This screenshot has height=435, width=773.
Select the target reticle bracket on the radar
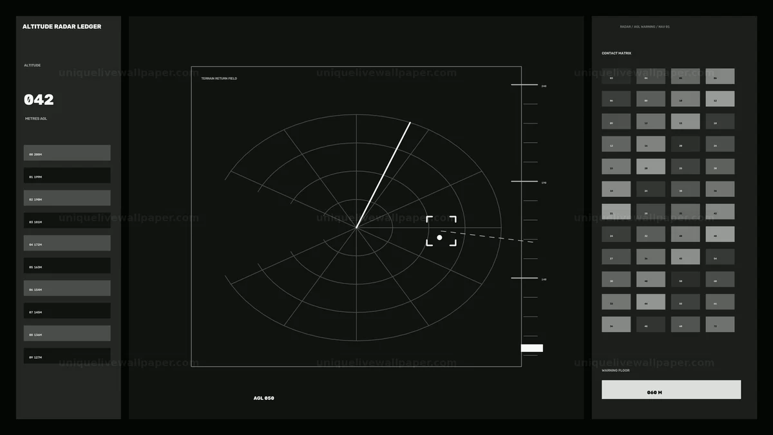coord(441,231)
